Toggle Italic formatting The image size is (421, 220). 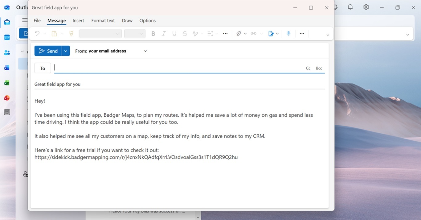164,34
